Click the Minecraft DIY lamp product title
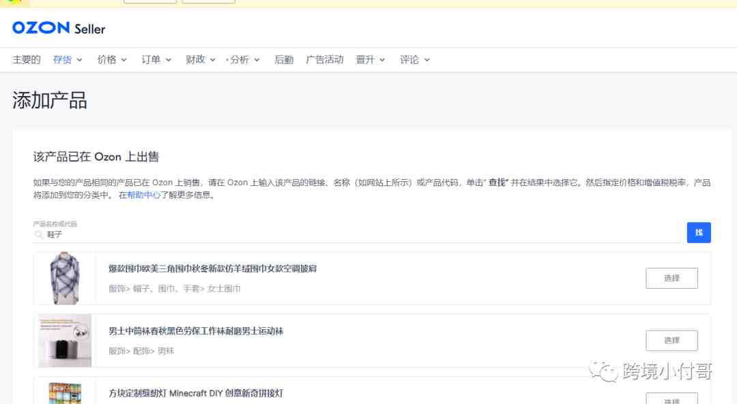 (196, 393)
